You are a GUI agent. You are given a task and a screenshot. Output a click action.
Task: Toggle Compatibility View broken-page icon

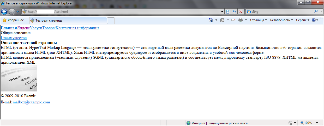tap(228, 12)
